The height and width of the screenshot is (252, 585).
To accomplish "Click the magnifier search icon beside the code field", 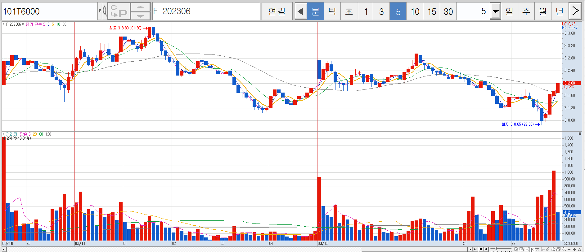I will tap(105, 11).
